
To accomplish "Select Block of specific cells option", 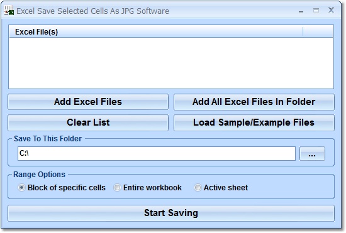I will (x=62, y=188).
